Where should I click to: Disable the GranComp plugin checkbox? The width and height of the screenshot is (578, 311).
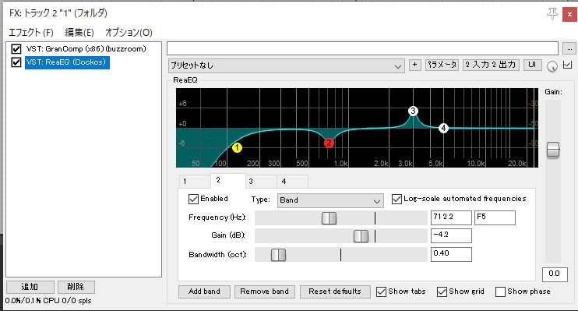click(16, 48)
